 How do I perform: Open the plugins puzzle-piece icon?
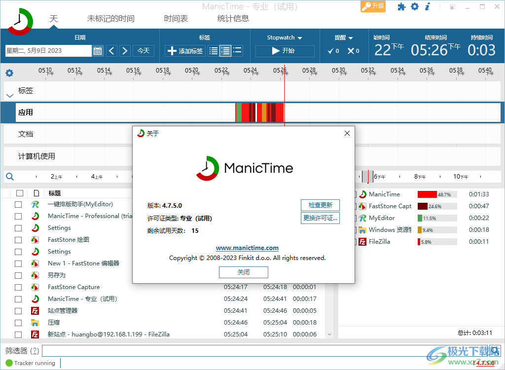point(402,7)
